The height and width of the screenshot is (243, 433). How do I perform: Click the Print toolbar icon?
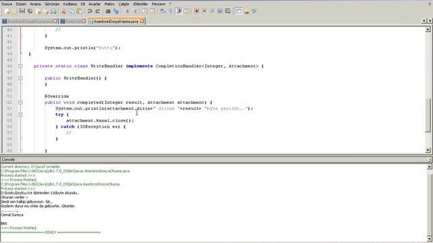tap(54, 11)
